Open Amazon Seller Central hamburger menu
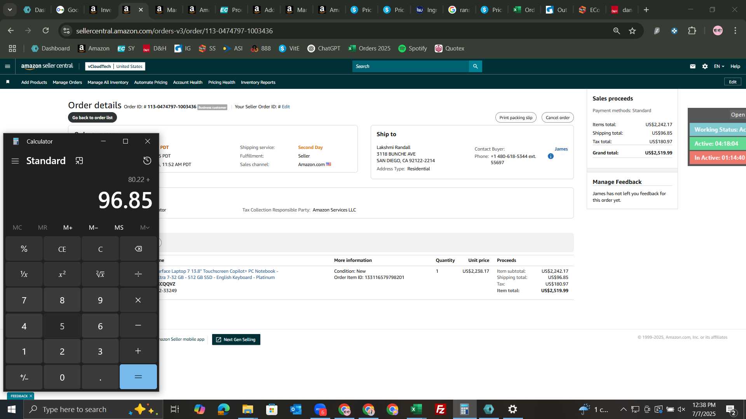This screenshot has height=419, width=746. (7, 66)
